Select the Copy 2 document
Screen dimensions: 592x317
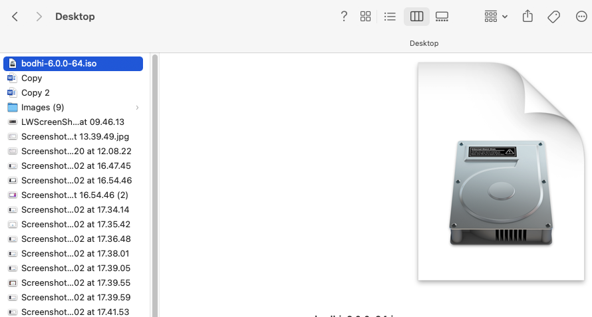click(73, 93)
